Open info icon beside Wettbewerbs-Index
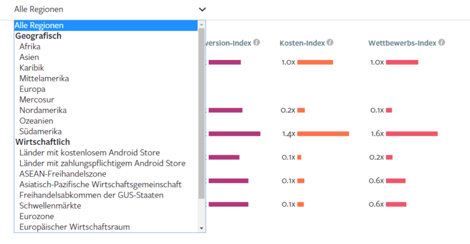The height and width of the screenshot is (244, 470). [x=441, y=43]
